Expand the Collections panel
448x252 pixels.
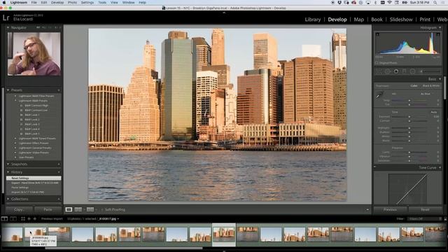tap(8, 199)
